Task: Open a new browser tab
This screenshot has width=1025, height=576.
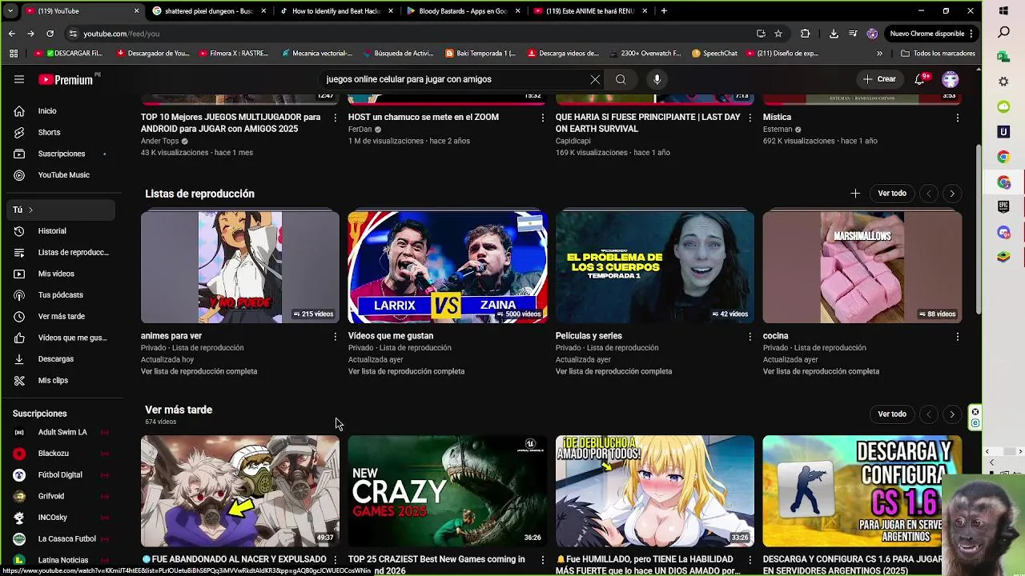Action: [x=664, y=11]
